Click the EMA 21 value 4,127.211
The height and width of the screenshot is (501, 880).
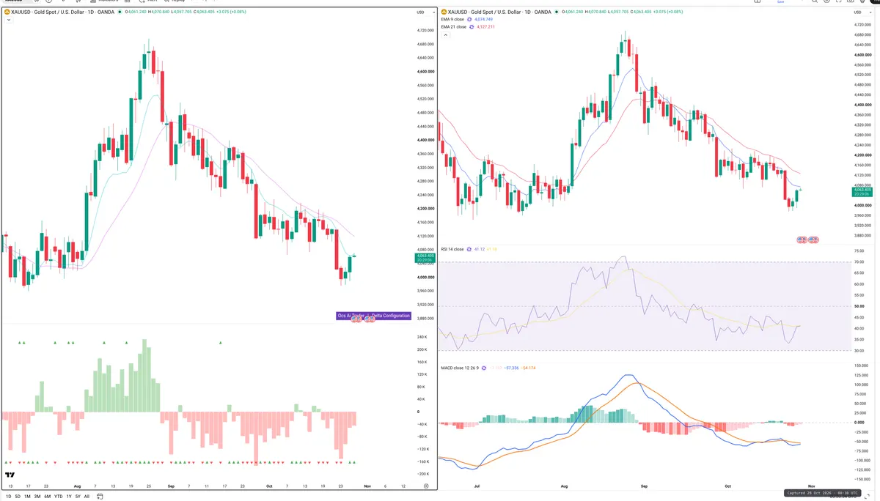486,26
